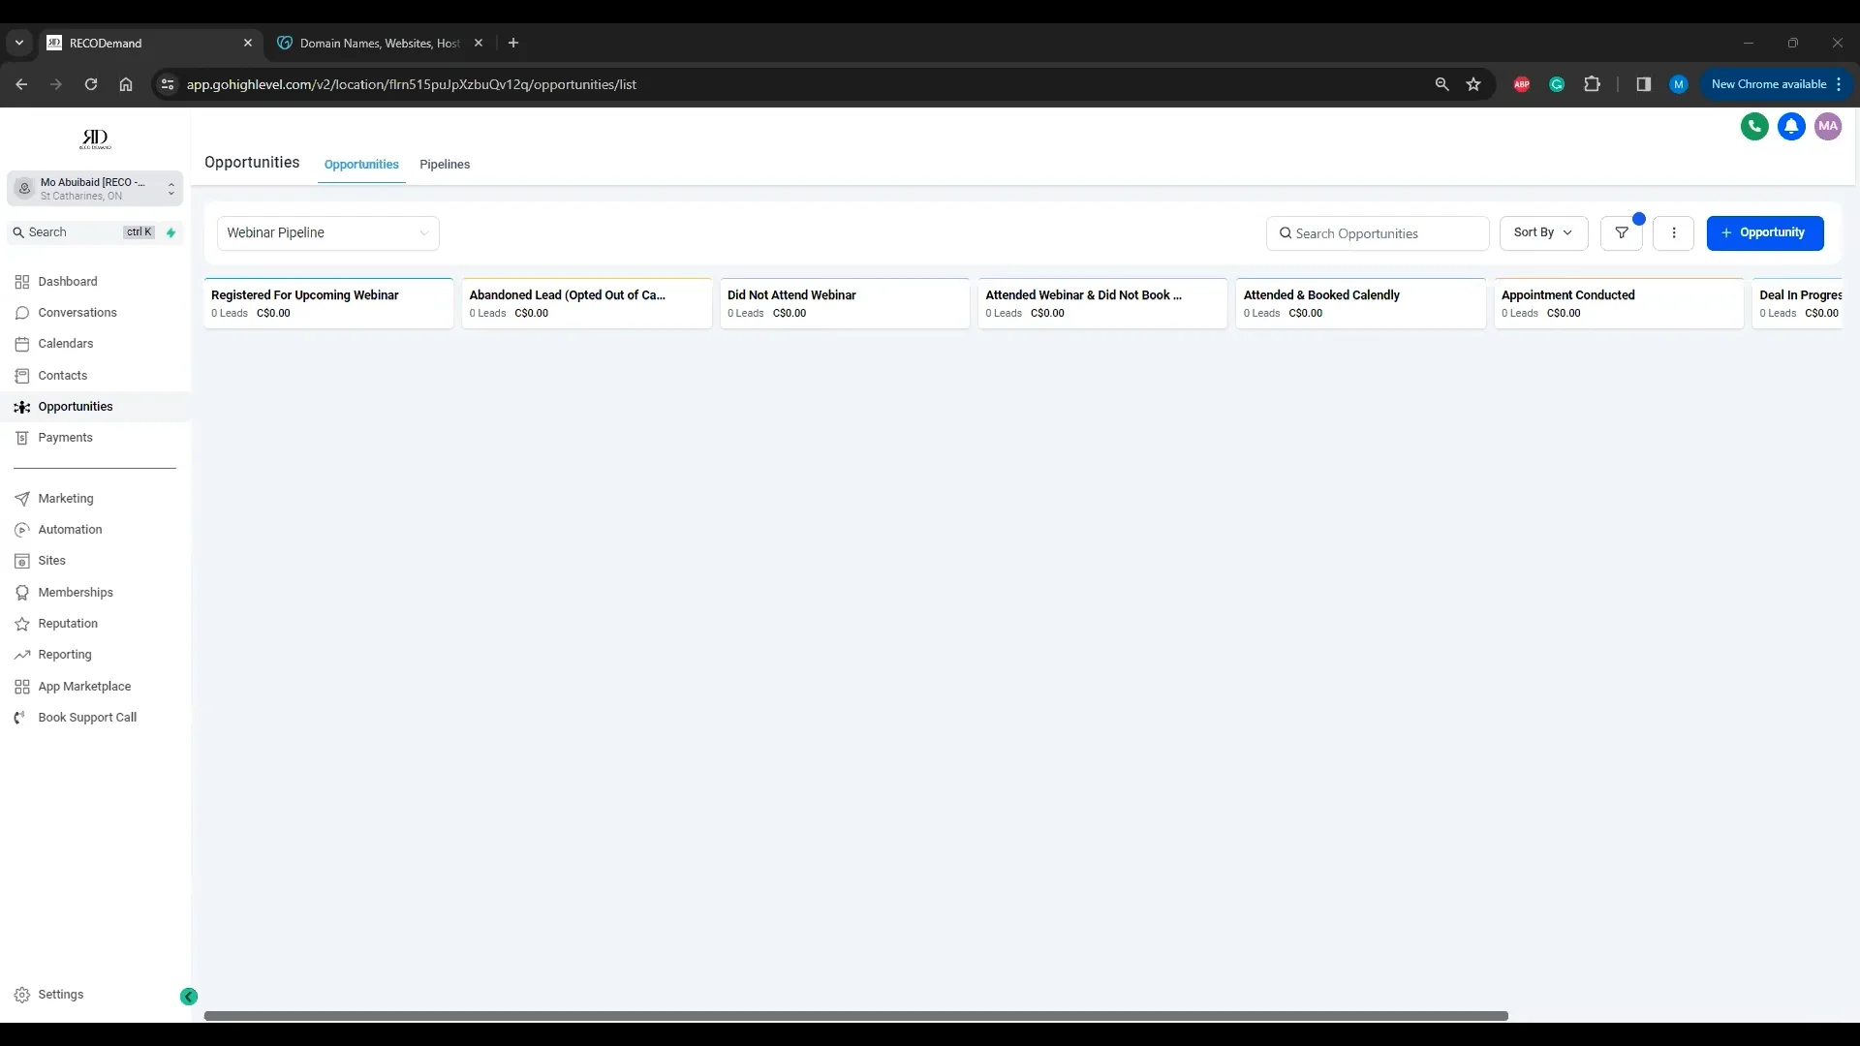Open the MA profile avatar
The width and height of the screenshot is (1860, 1046).
click(x=1829, y=127)
